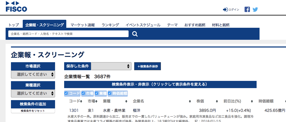Click the company search text field
Image resolution: width=286 pixels, height=122 pixels.
click(x=68, y=34)
